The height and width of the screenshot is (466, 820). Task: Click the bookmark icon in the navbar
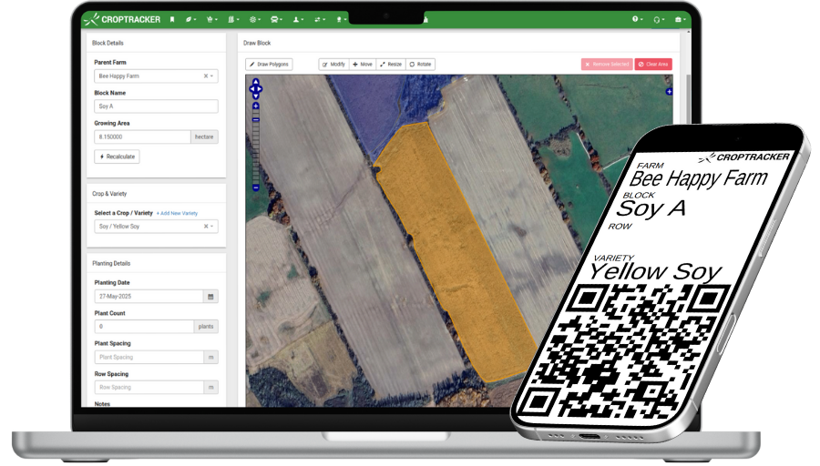(x=172, y=19)
